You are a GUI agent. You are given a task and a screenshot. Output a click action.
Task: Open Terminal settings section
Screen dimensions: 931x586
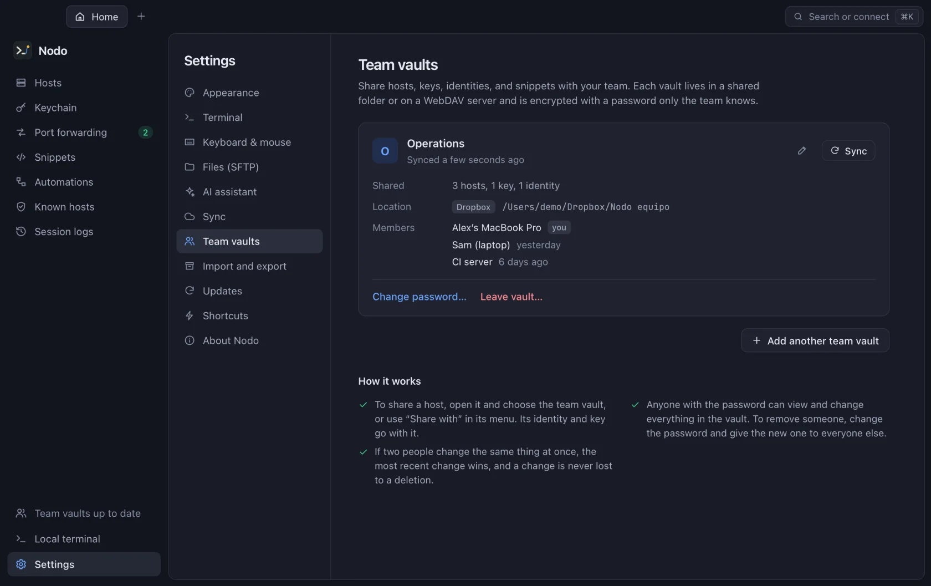[x=249, y=118]
